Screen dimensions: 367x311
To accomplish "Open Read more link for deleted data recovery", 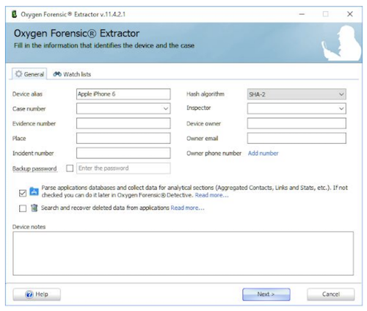I will (x=187, y=208).
